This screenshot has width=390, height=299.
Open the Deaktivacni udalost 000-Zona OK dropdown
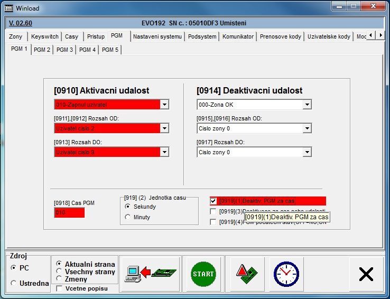pos(307,105)
